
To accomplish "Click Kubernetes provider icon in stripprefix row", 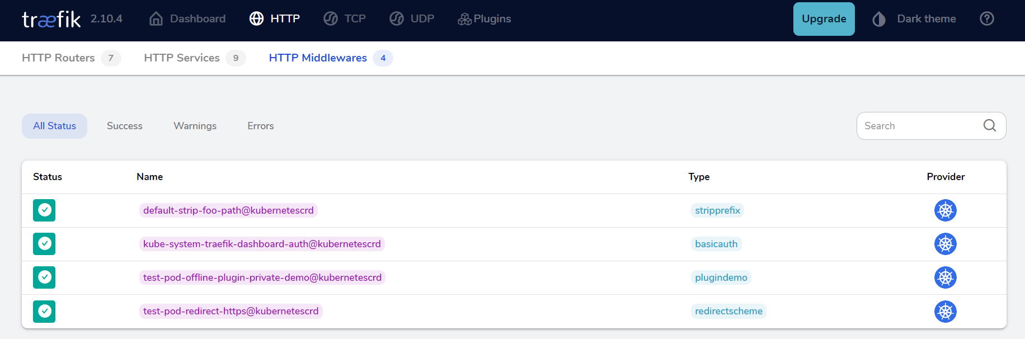I will (946, 210).
